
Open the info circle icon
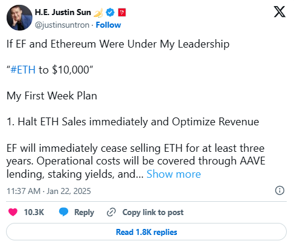pos(280,190)
